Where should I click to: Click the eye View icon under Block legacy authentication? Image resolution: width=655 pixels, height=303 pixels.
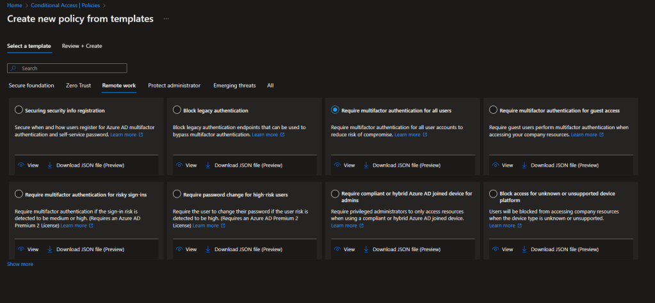(x=179, y=165)
